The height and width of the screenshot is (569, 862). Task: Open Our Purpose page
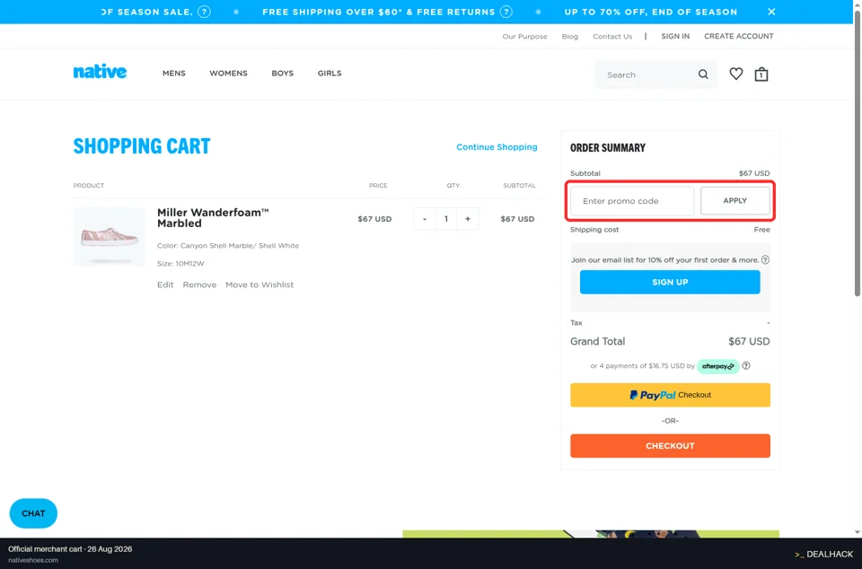click(524, 36)
